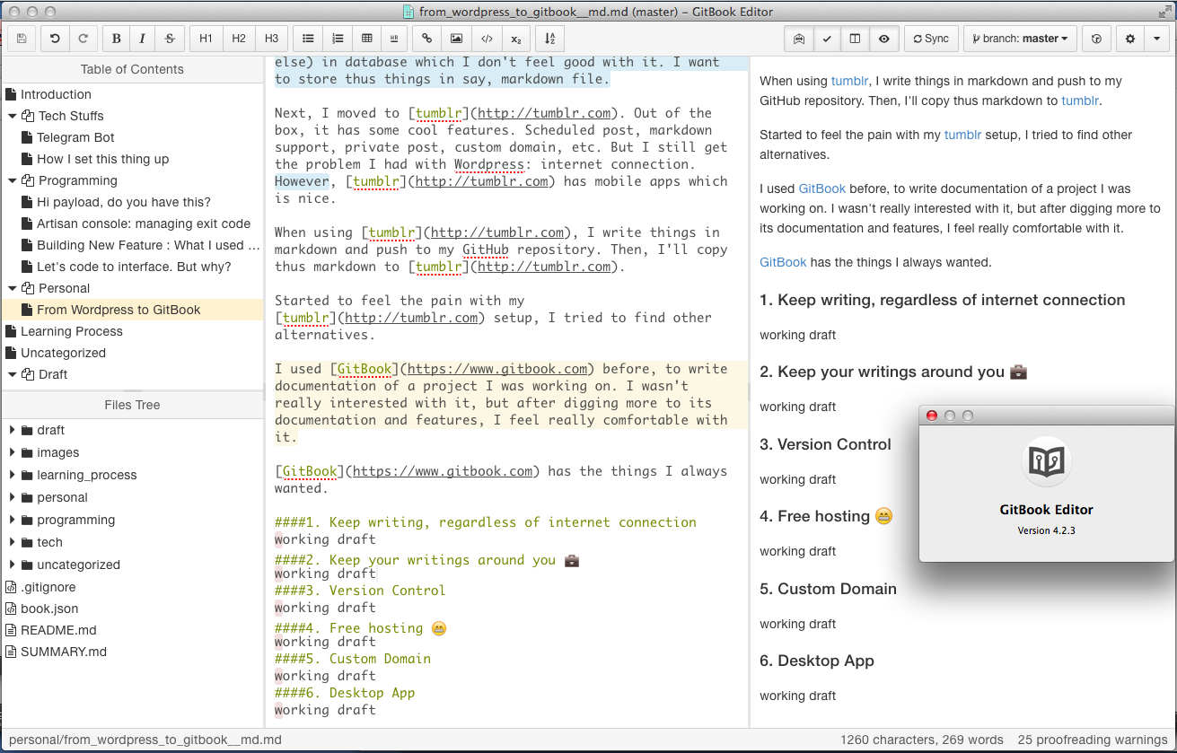The width and height of the screenshot is (1177, 753).
Task: Open README.md in Files Tree
Action: pos(58,630)
